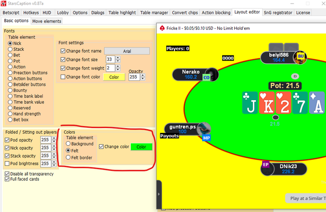This screenshot has width=326, height=212.
Task: Click the 7 of clubs board card
Action: pyautogui.click(x=300, y=103)
